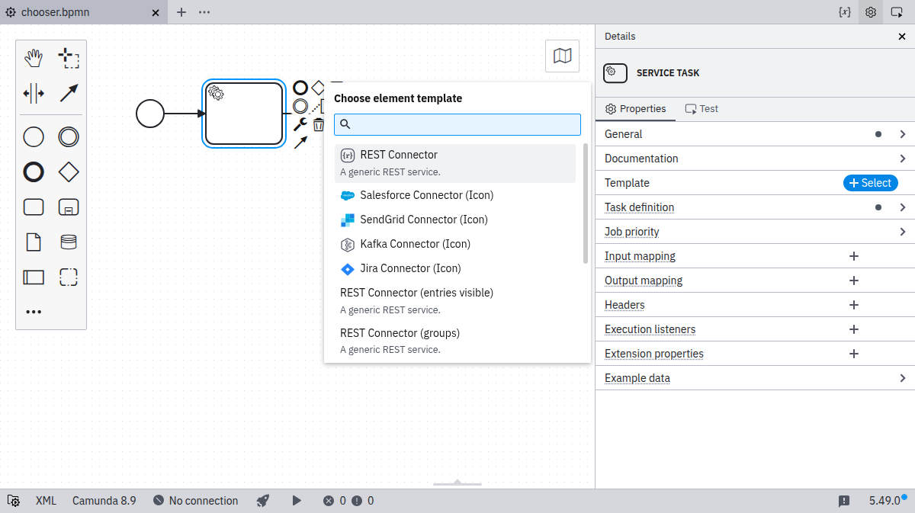Append end event from the context pad
The height and width of the screenshot is (513, 915).
(300, 88)
